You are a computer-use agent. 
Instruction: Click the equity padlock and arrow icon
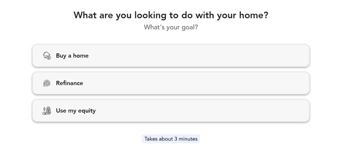47,110
